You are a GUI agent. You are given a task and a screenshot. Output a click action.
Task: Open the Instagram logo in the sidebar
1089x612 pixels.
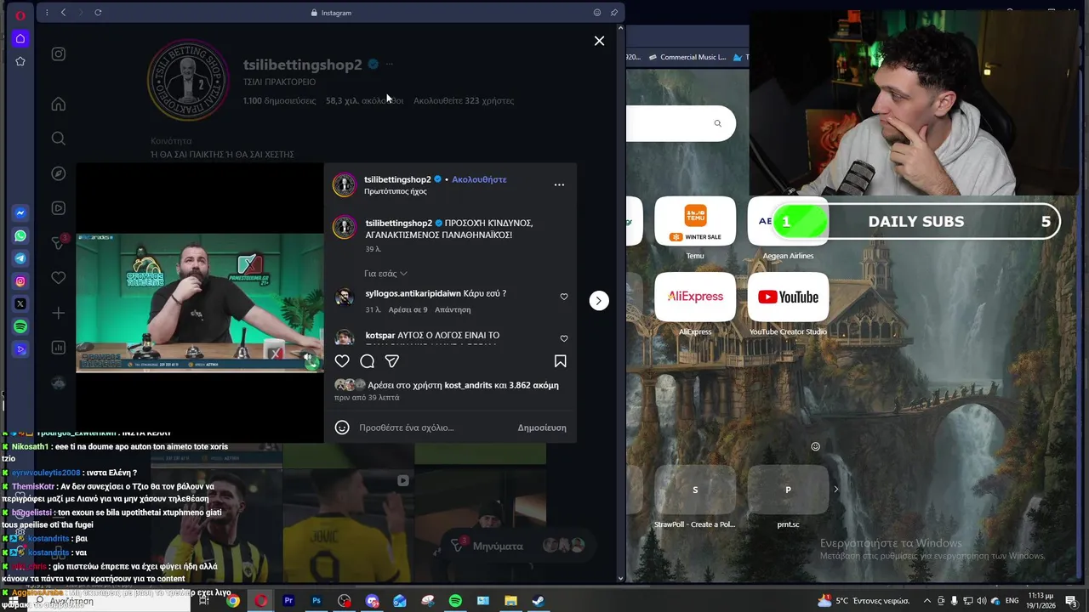click(58, 54)
